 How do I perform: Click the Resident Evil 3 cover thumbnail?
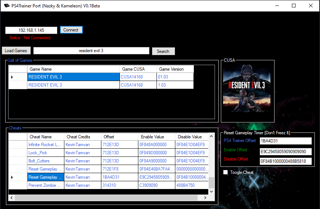246,88
